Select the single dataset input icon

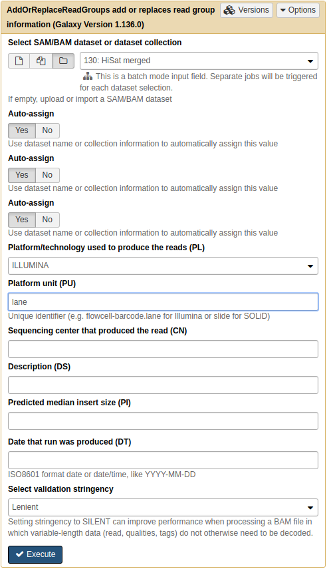pos(19,61)
